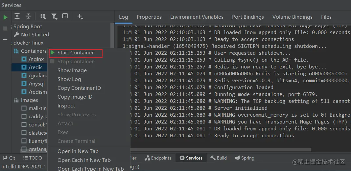The image size is (351, 171).
Task: Click the /nginx container icon
Action: click(24, 59)
